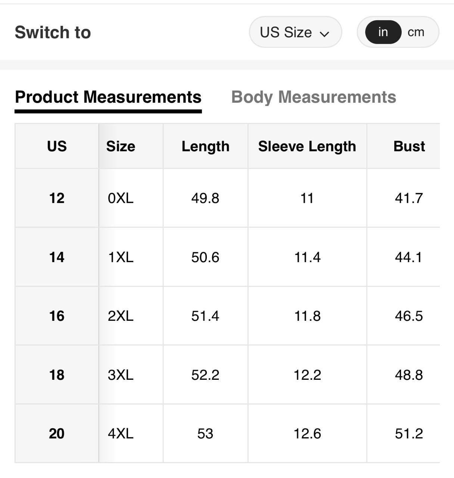Select the US 20 row label
454x478 pixels.
click(x=57, y=434)
